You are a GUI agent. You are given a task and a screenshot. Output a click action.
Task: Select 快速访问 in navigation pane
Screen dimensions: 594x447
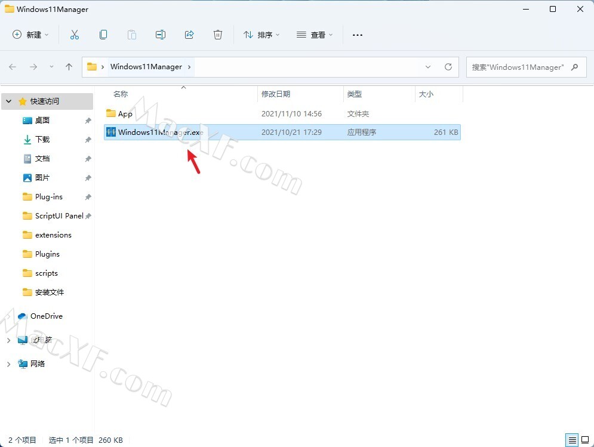click(45, 101)
